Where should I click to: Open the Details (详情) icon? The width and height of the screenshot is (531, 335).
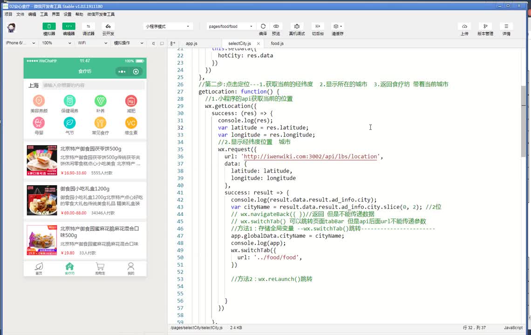(506, 27)
